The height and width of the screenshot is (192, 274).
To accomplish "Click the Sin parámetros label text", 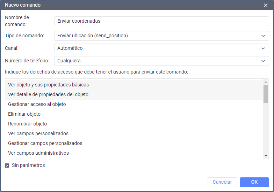I will coord(28,166).
